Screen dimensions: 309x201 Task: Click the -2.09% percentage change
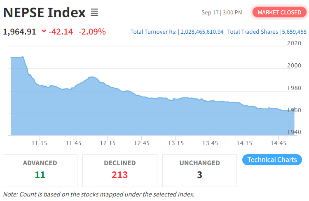pos(92,31)
